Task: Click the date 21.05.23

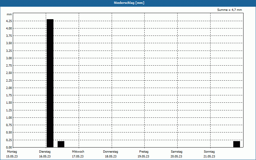Action: tap(209, 156)
